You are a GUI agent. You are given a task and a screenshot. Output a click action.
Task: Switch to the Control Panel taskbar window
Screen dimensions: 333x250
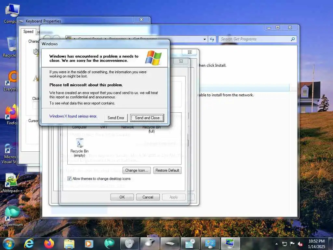click(210, 243)
